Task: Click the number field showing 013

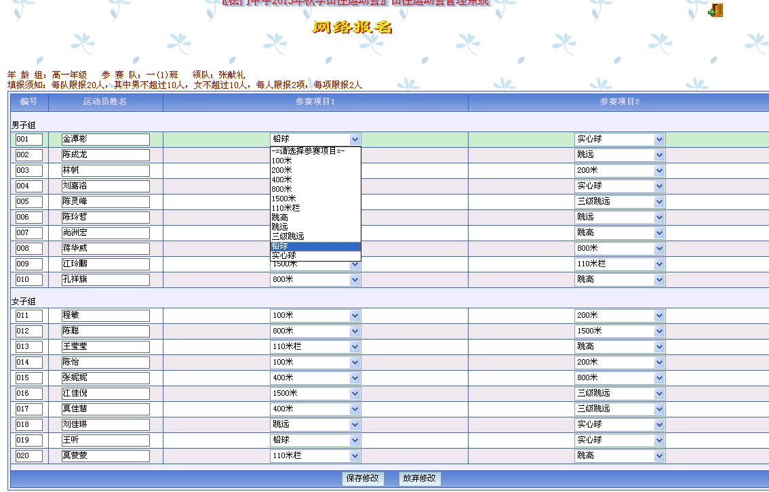Action: point(29,347)
